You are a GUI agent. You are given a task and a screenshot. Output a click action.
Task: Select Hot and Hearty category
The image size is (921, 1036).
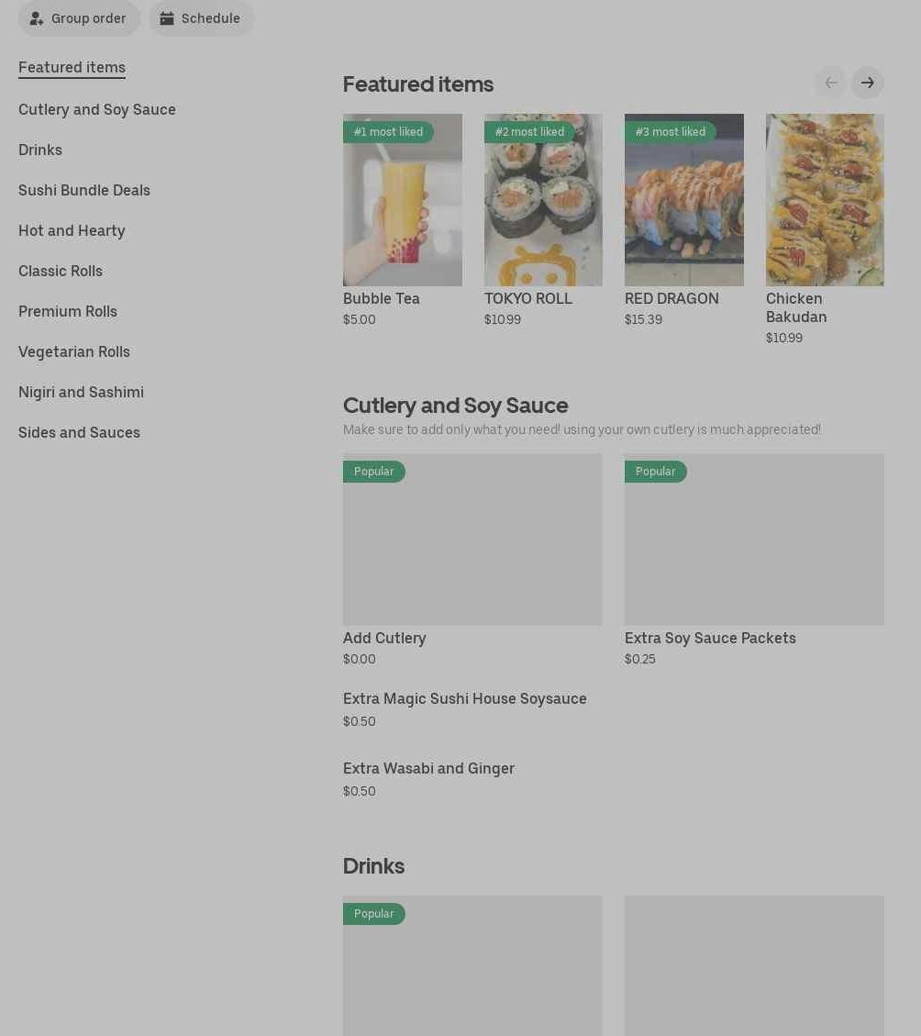72,230
